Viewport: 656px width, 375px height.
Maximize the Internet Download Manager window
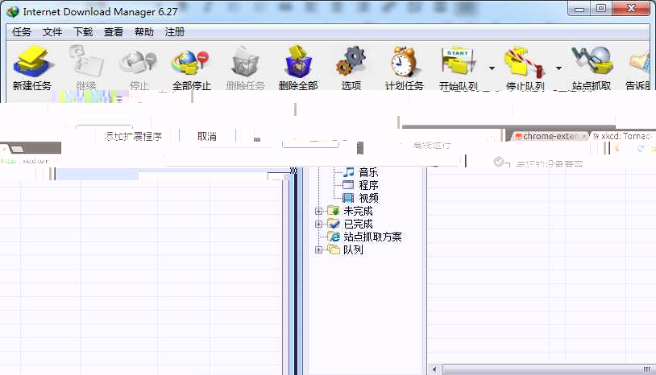601,9
